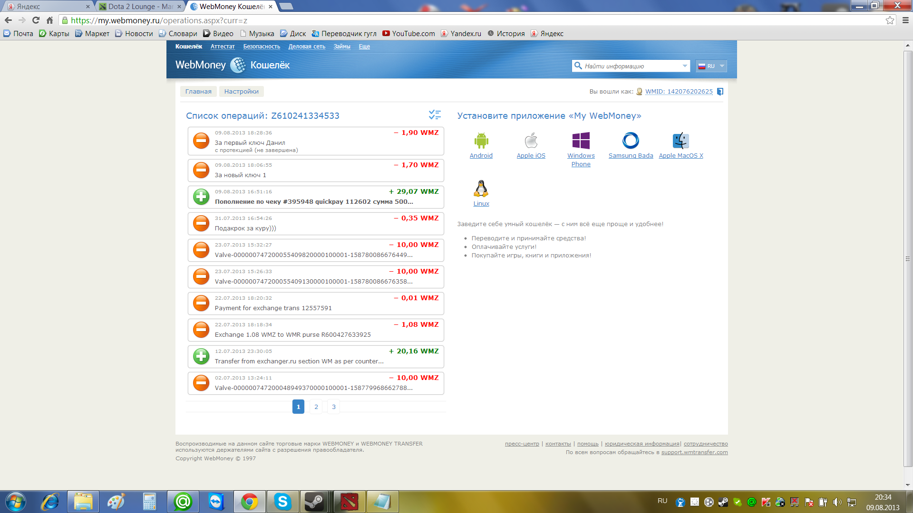Go to browser home page icon
Image resolution: width=913 pixels, height=513 pixels.
(49, 20)
